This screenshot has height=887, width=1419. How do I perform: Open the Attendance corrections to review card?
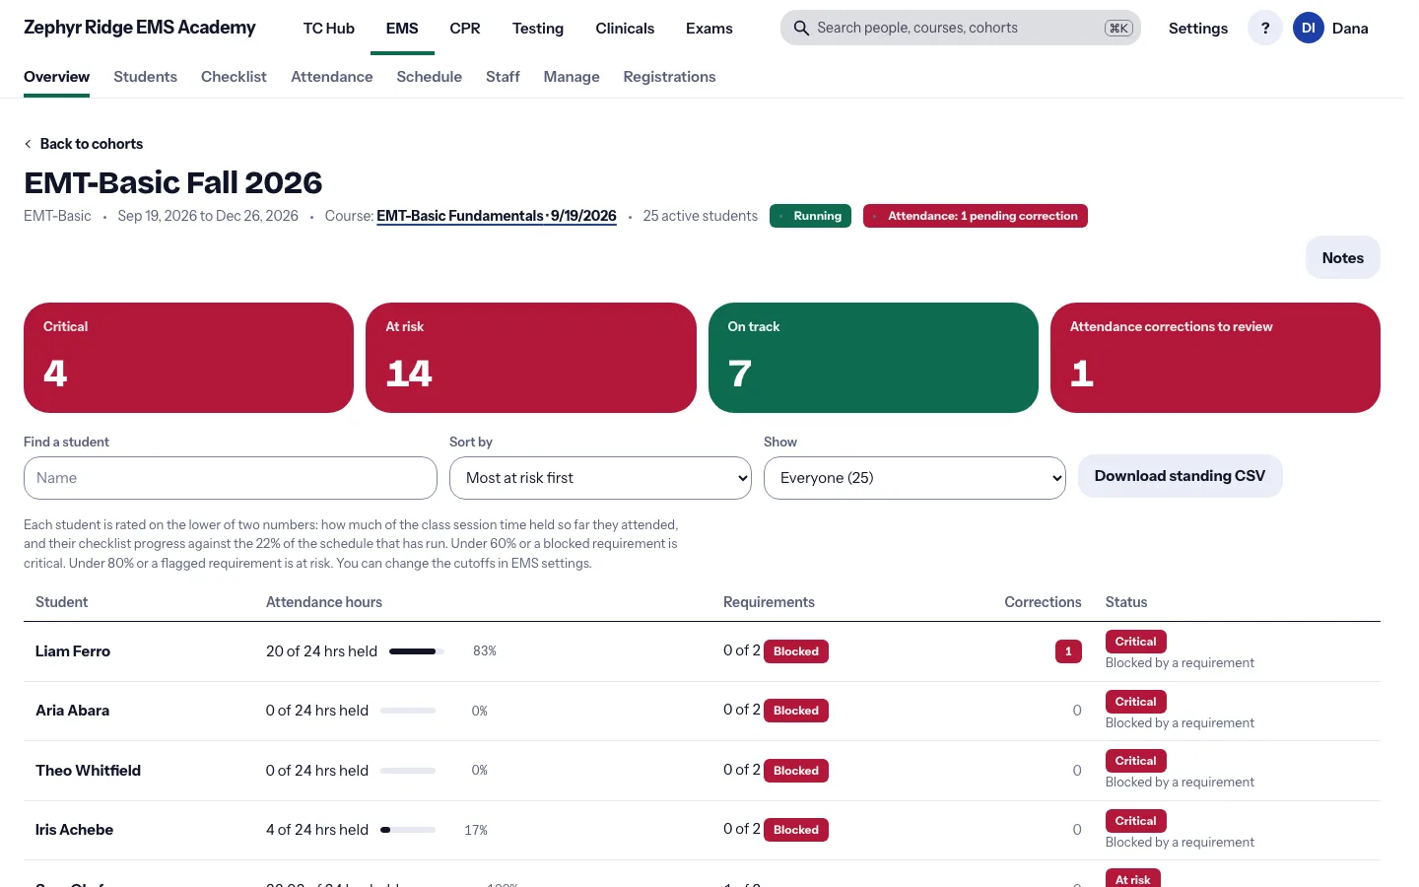(x=1215, y=358)
